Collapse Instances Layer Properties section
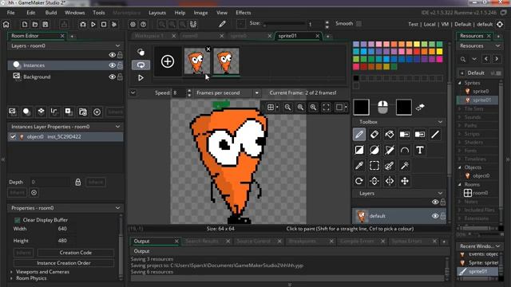The height and width of the screenshot is (287, 511). click(117, 127)
